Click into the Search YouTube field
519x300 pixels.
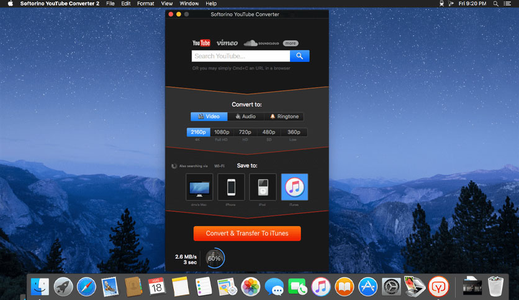[x=241, y=56]
